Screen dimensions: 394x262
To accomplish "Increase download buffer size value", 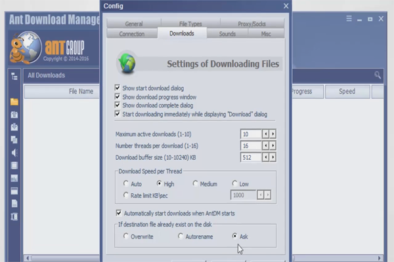I will 273,157.
